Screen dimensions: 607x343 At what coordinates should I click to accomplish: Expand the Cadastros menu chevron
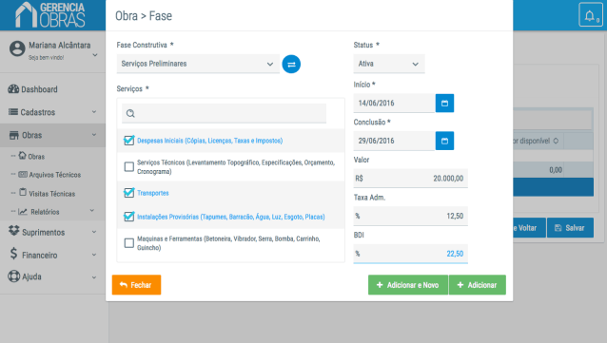tap(94, 112)
